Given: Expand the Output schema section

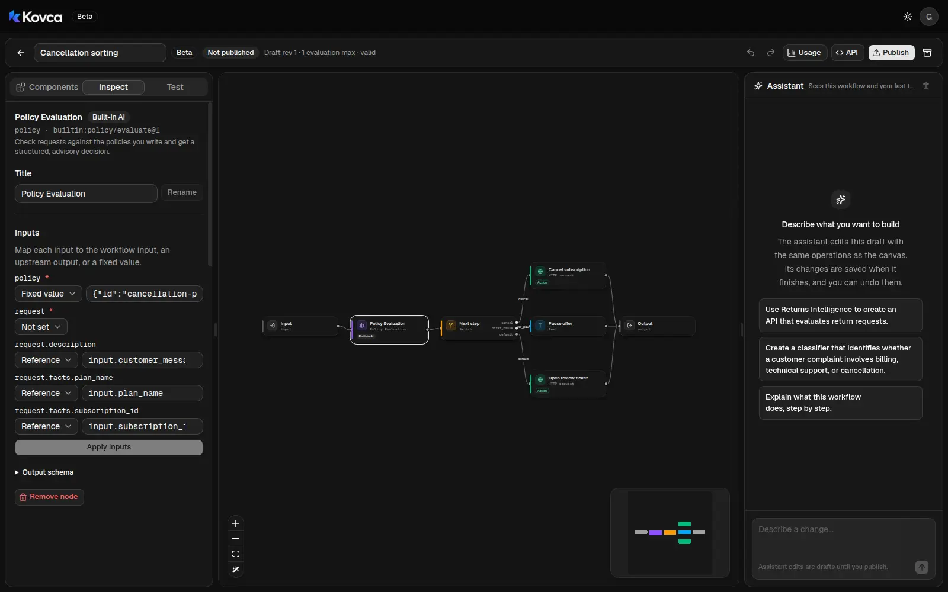Looking at the screenshot, I should [x=44, y=472].
